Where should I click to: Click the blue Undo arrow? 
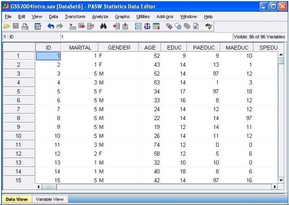click(51, 26)
